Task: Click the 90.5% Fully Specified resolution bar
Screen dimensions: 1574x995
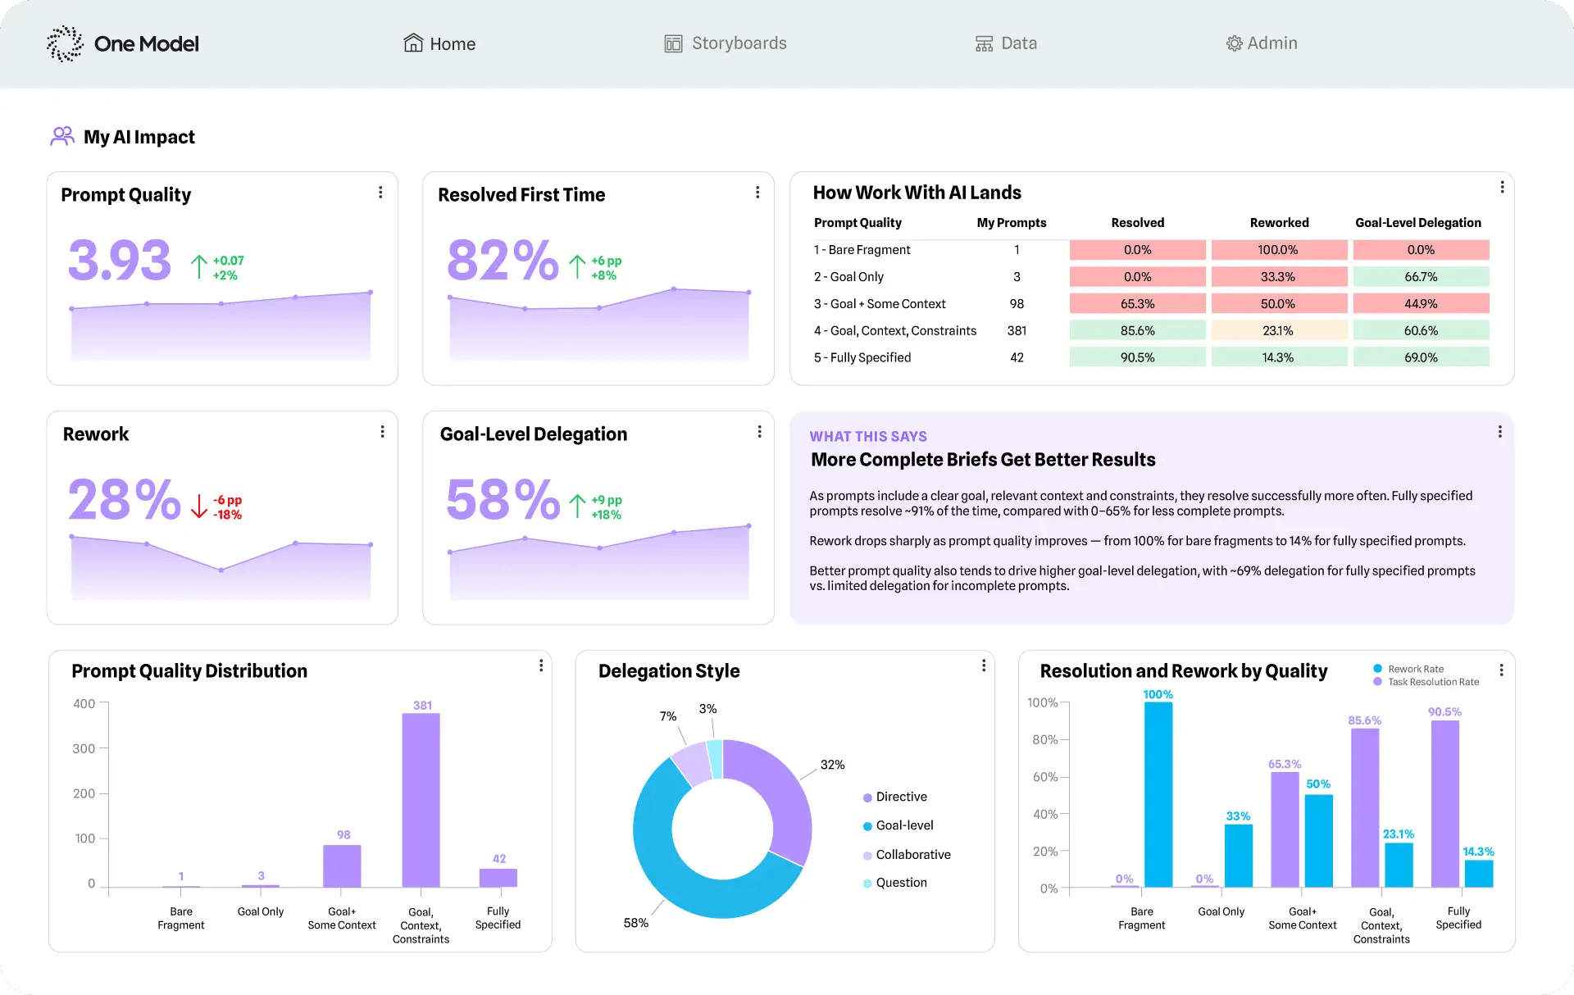Action: (1445, 803)
